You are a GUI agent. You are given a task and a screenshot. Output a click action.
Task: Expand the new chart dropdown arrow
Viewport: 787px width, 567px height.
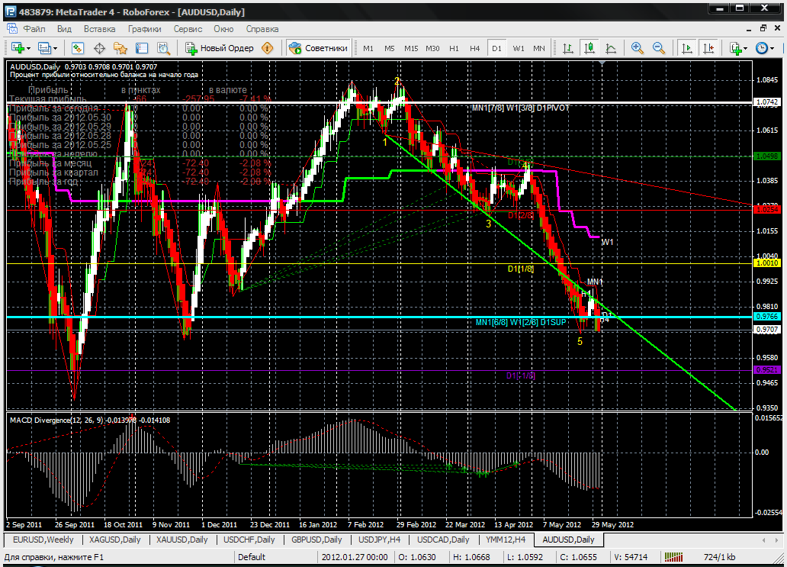coord(29,49)
